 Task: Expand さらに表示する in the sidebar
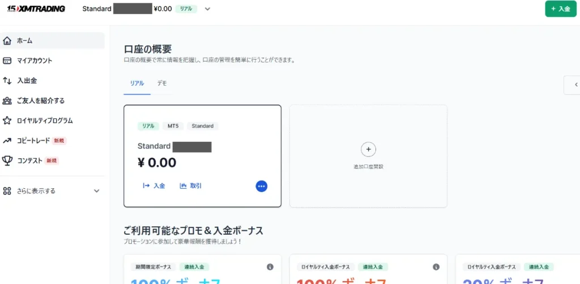click(52, 191)
